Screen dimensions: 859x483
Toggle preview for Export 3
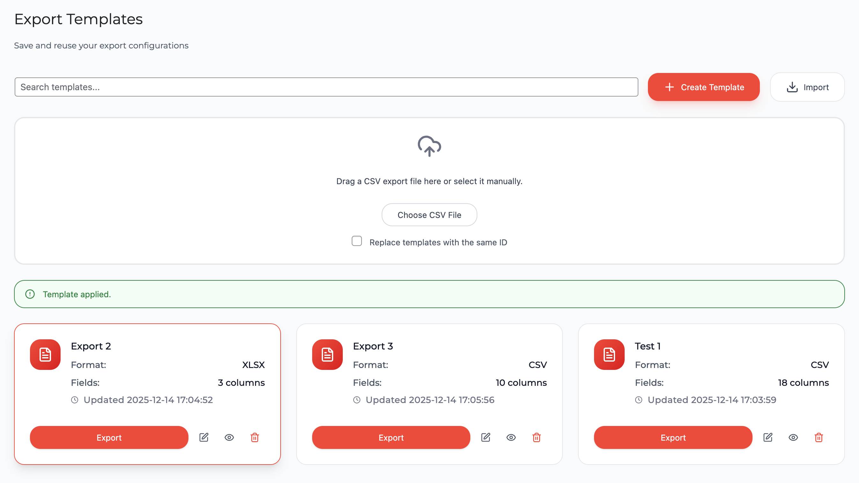point(511,437)
